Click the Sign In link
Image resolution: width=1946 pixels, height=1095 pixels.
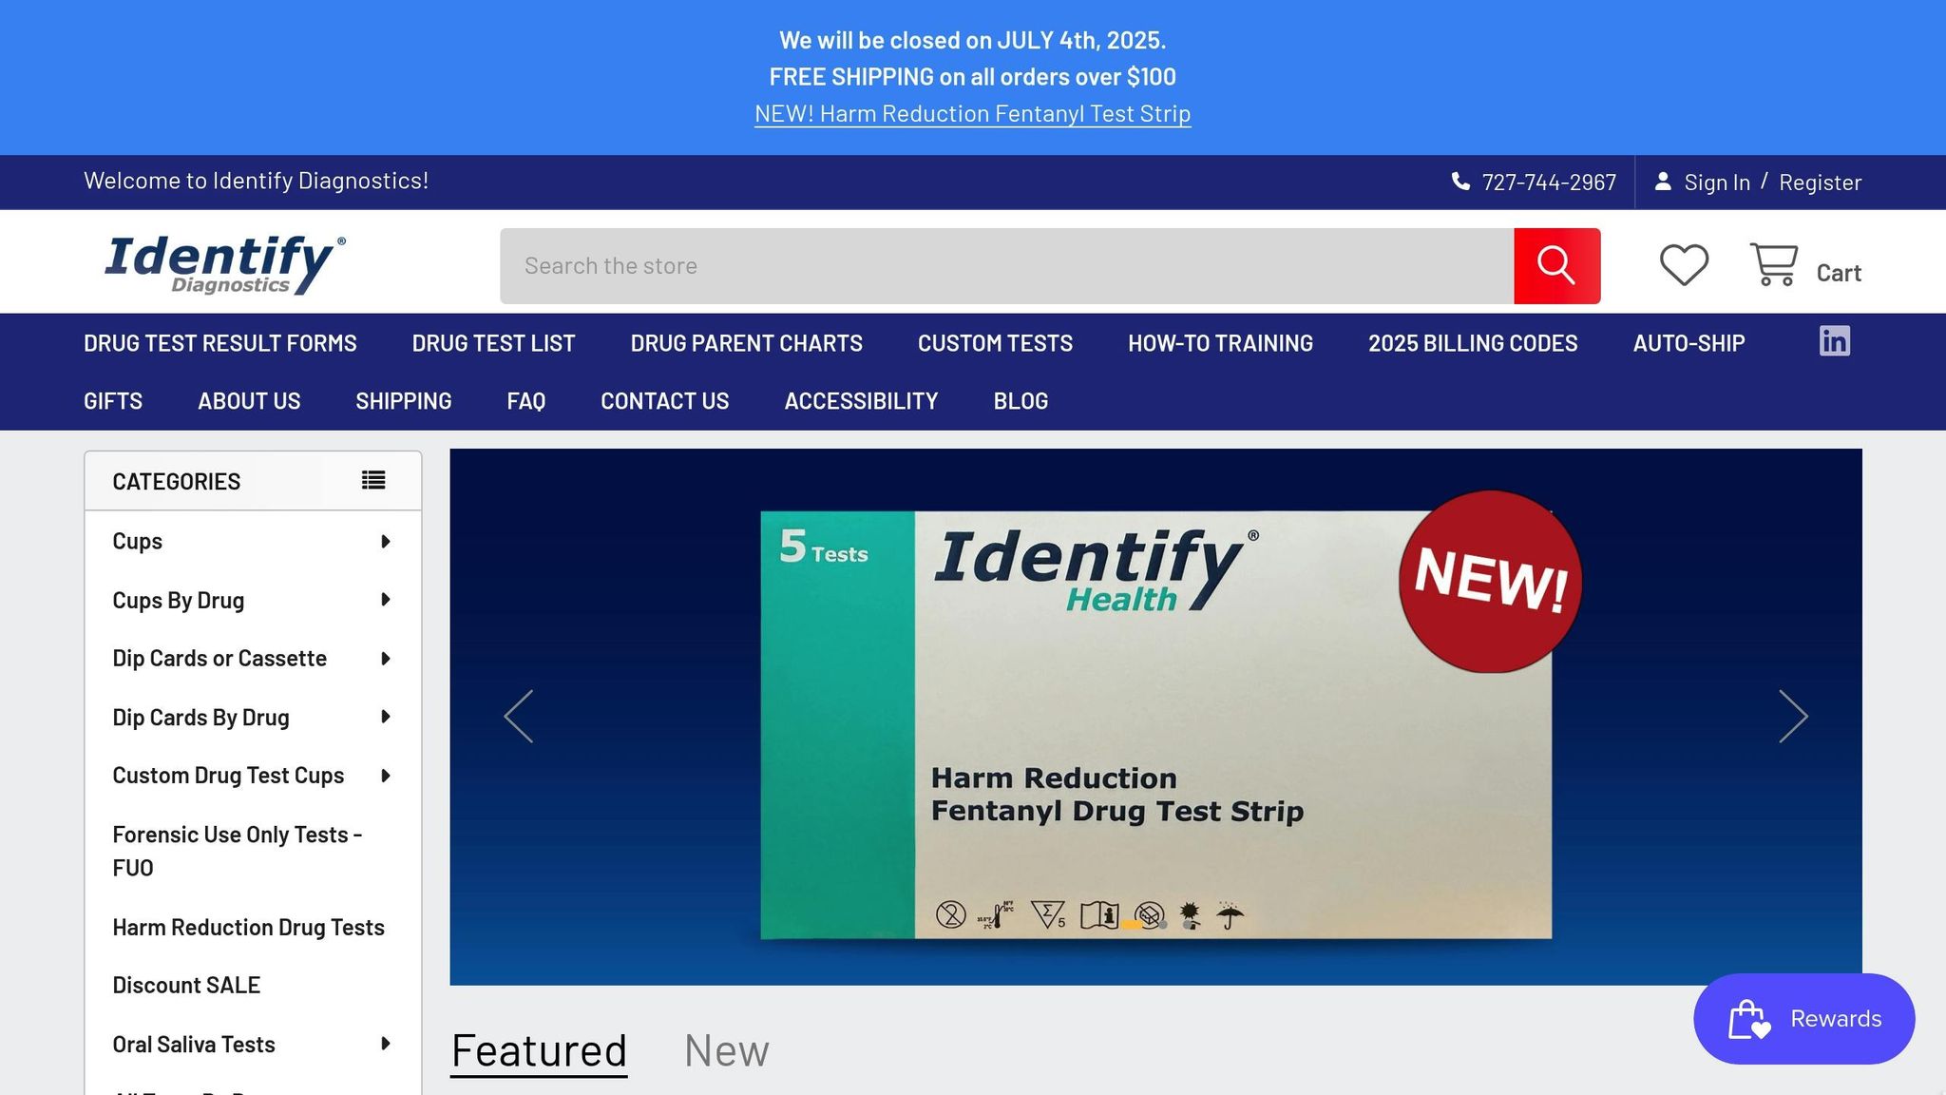pos(1717,182)
